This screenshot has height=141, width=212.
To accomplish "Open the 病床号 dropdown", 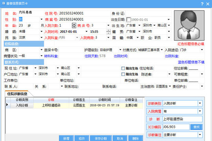I will pos(108,25).
